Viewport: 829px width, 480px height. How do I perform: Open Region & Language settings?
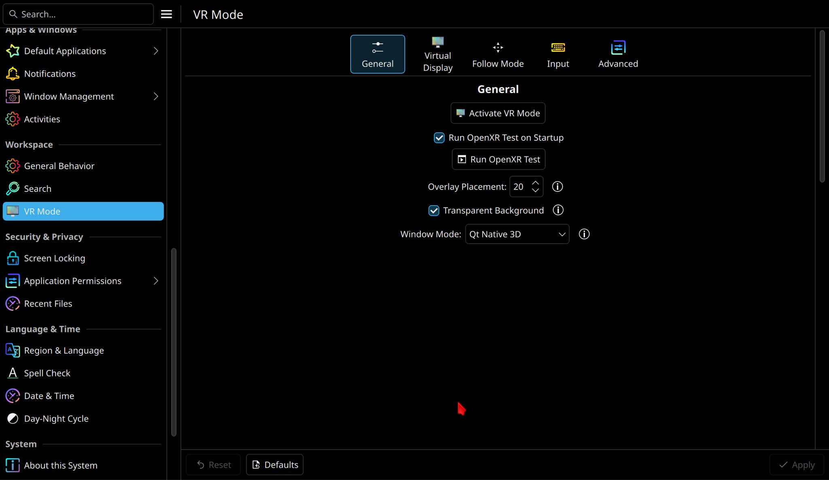(64, 350)
